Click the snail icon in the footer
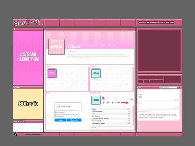The width and height of the screenshot is (195, 146). click(x=16, y=134)
